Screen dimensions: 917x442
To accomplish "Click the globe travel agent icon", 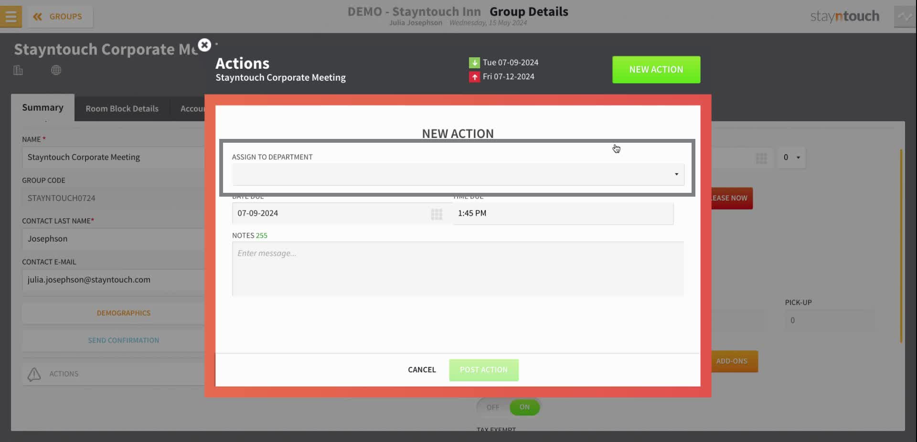I will coord(56,70).
